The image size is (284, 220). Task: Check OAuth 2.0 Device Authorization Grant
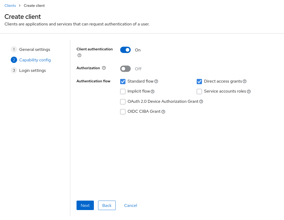(x=123, y=102)
